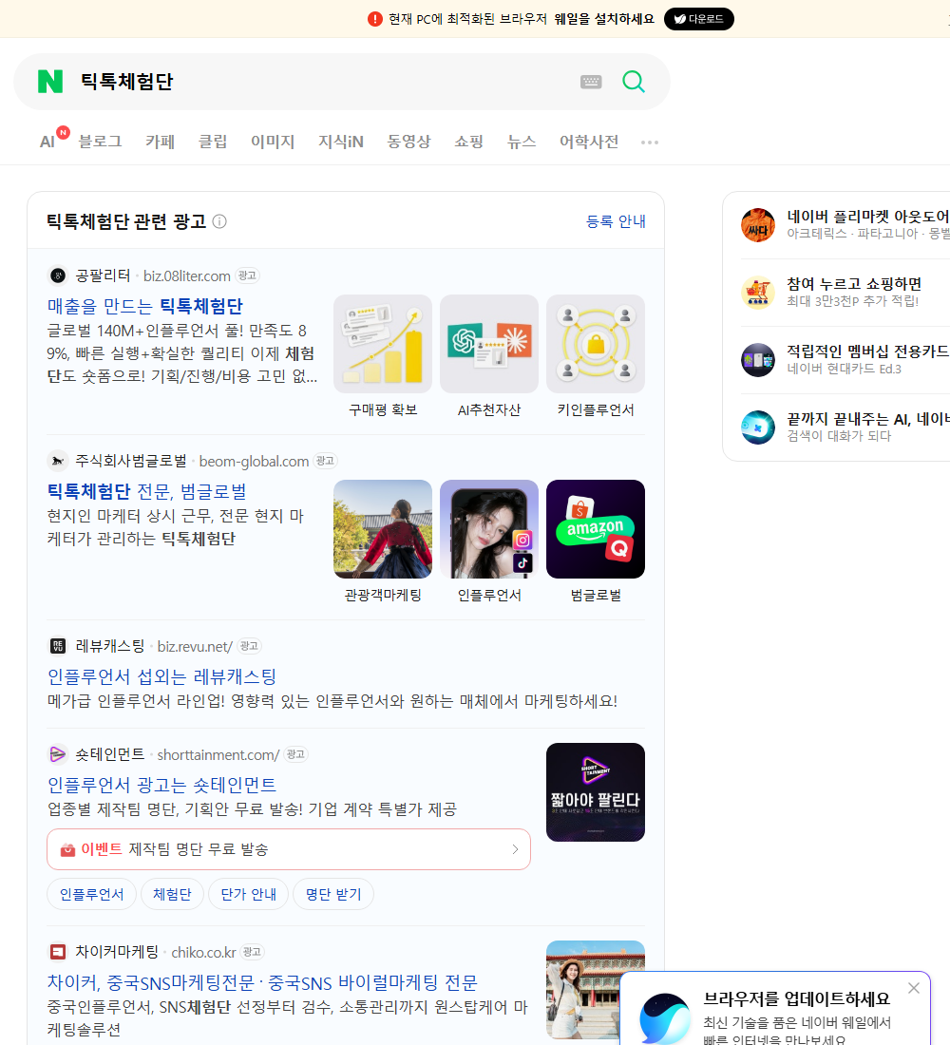This screenshot has width=950, height=1045.
Task: Open the 매출을 만드는 틱톡체험단 ad title
Action: click(x=144, y=306)
